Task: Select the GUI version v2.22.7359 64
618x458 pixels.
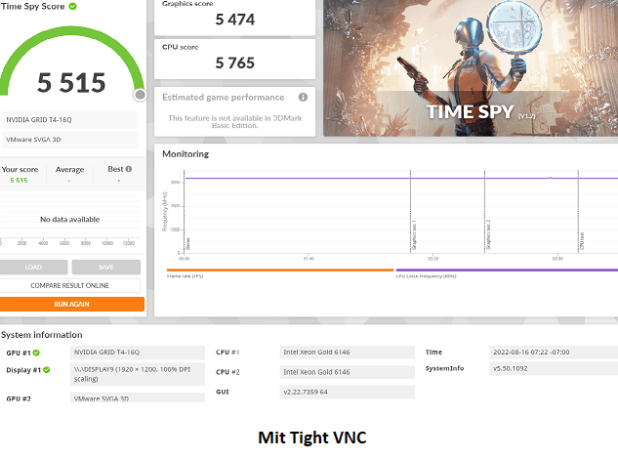Action: [348, 393]
